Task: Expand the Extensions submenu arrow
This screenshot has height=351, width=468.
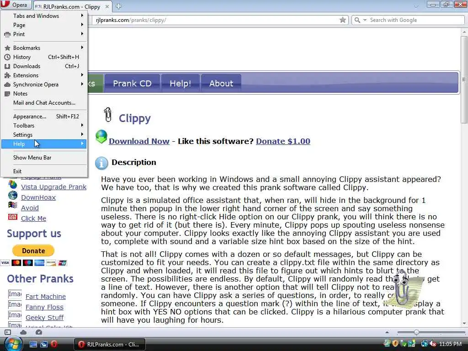Action: click(82, 75)
